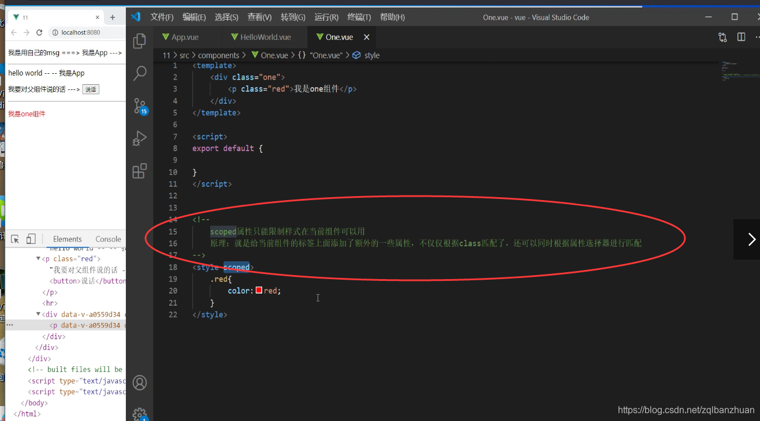Click the red text 我是one组件 on page
The width and height of the screenshot is (760, 421).
click(x=27, y=114)
